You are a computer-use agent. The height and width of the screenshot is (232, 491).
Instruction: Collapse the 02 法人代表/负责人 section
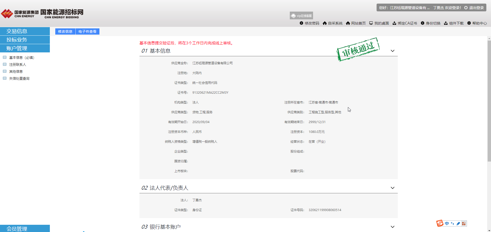click(392, 188)
